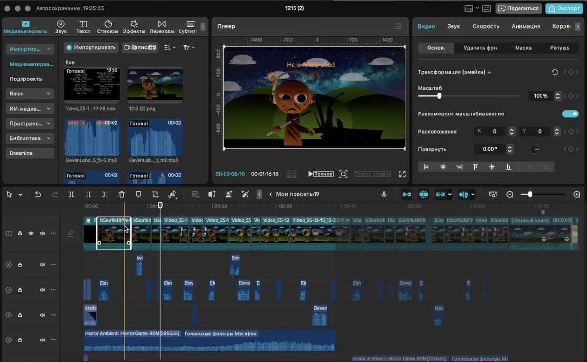Screen dimensions: 587x362
Task: Align clip to bottom edge icon
Action: point(508,167)
